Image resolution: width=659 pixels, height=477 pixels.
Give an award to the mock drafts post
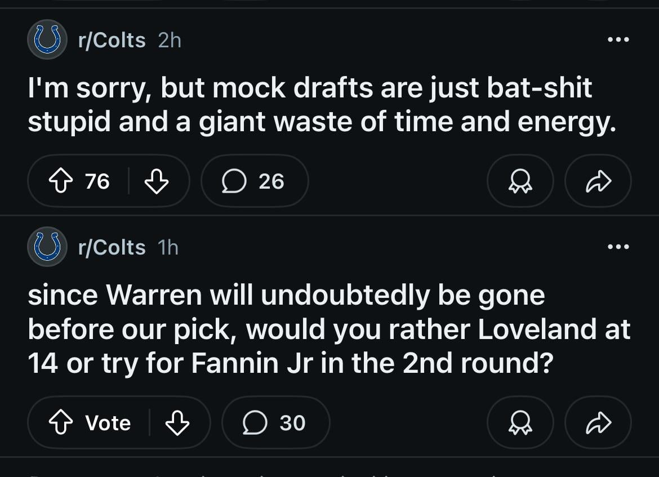[x=520, y=181]
